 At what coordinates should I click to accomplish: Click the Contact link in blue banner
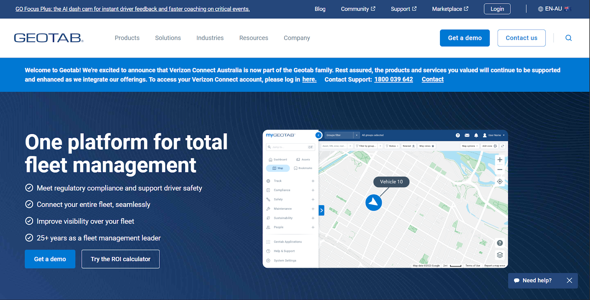pos(433,79)
